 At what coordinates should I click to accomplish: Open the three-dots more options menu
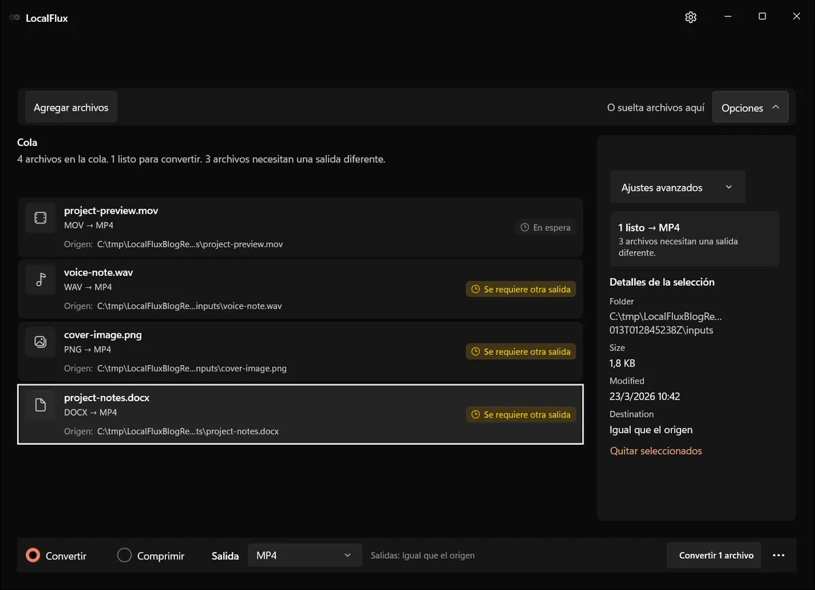coord(779,555)
